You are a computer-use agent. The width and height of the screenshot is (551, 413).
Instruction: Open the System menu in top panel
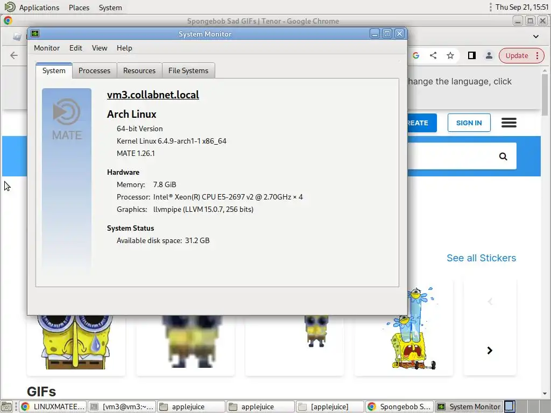coord(110,8)
